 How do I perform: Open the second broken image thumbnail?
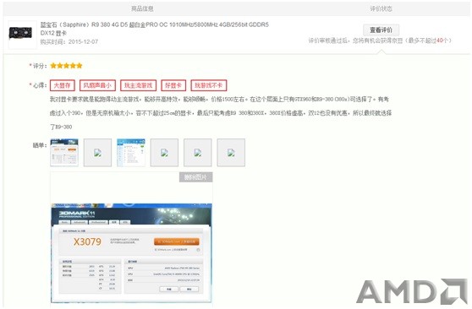click(97, 153)
